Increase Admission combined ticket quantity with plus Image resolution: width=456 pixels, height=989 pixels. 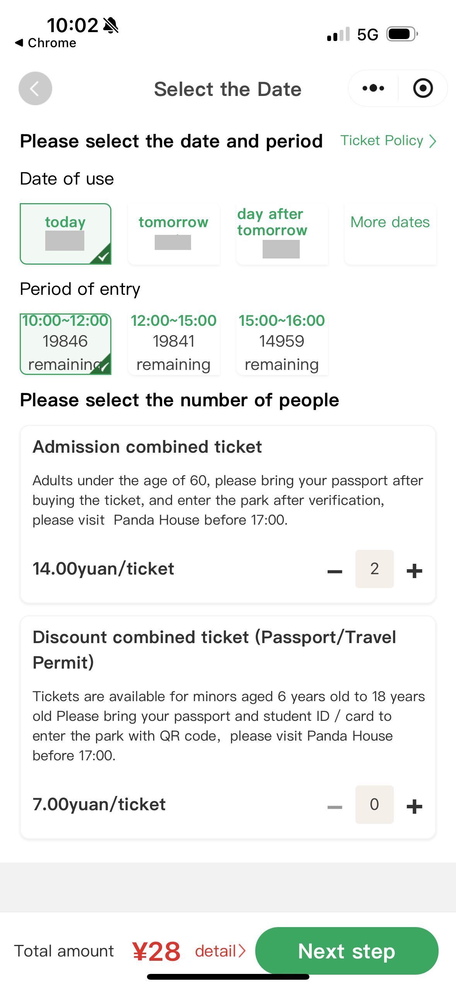pos(414,570)
